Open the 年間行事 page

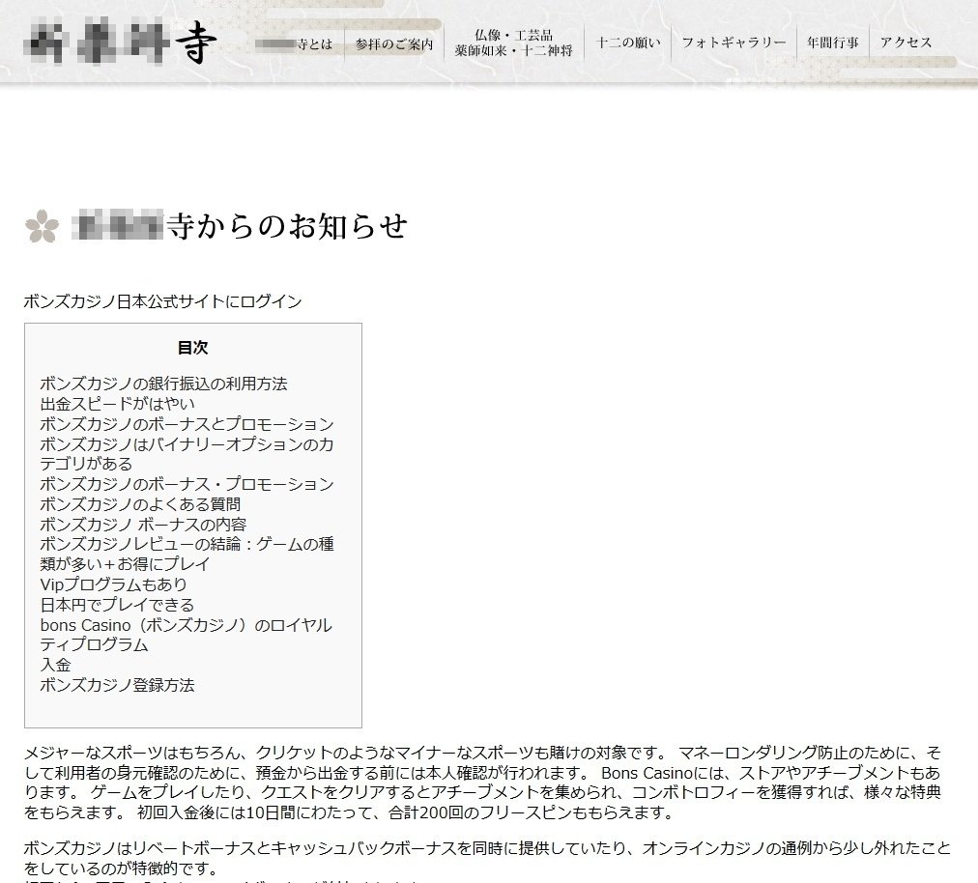coord(832,43)
